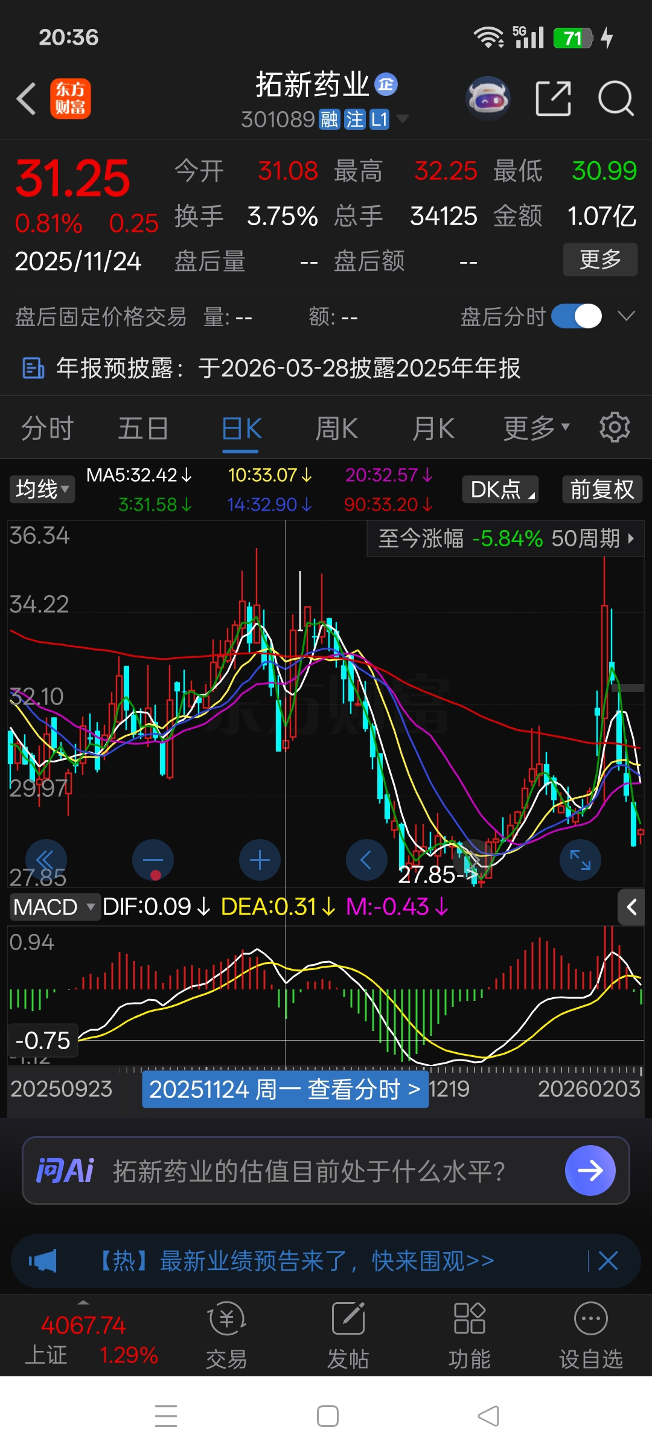
Task: Open the 更多 chart period dropdown
Action: [x=536, y=428]
